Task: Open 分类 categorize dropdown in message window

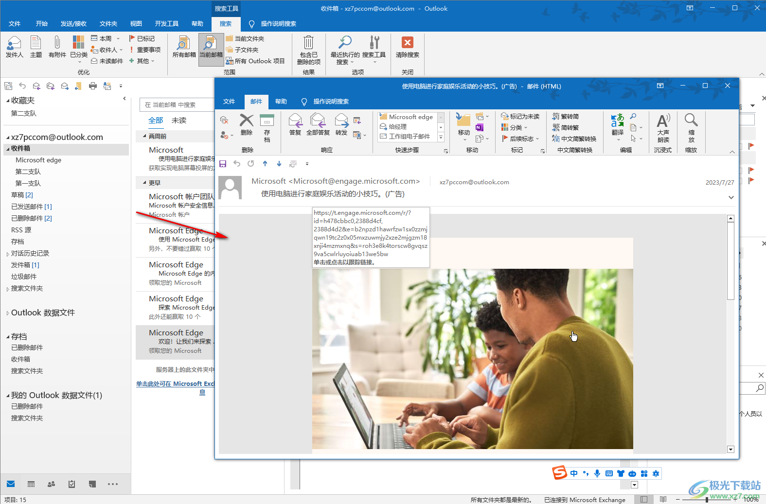Action: 514,128
